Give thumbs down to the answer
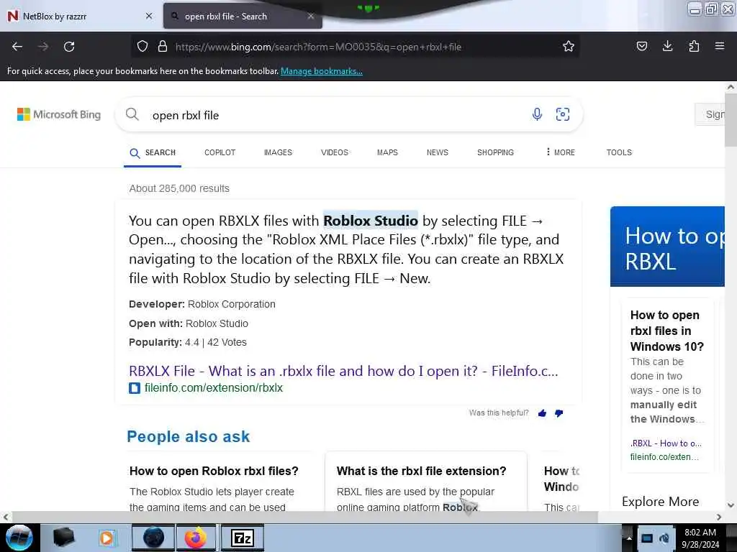737x552 pixels. (x=559, y=413)
